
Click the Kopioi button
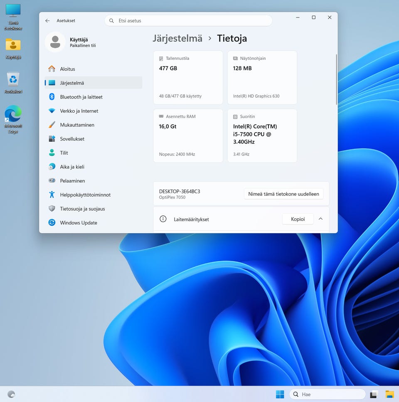298,219
